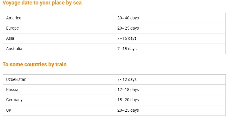Select the Asia cell in the sea table
Screen dimensions: 238x120
click(x=10, y=38)
